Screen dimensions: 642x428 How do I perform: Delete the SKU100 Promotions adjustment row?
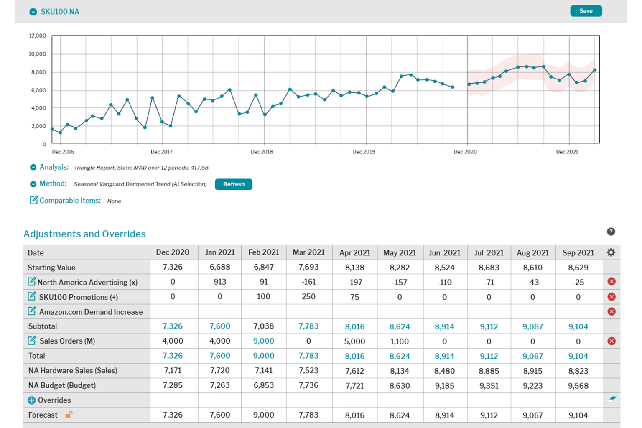pos(611,297)
